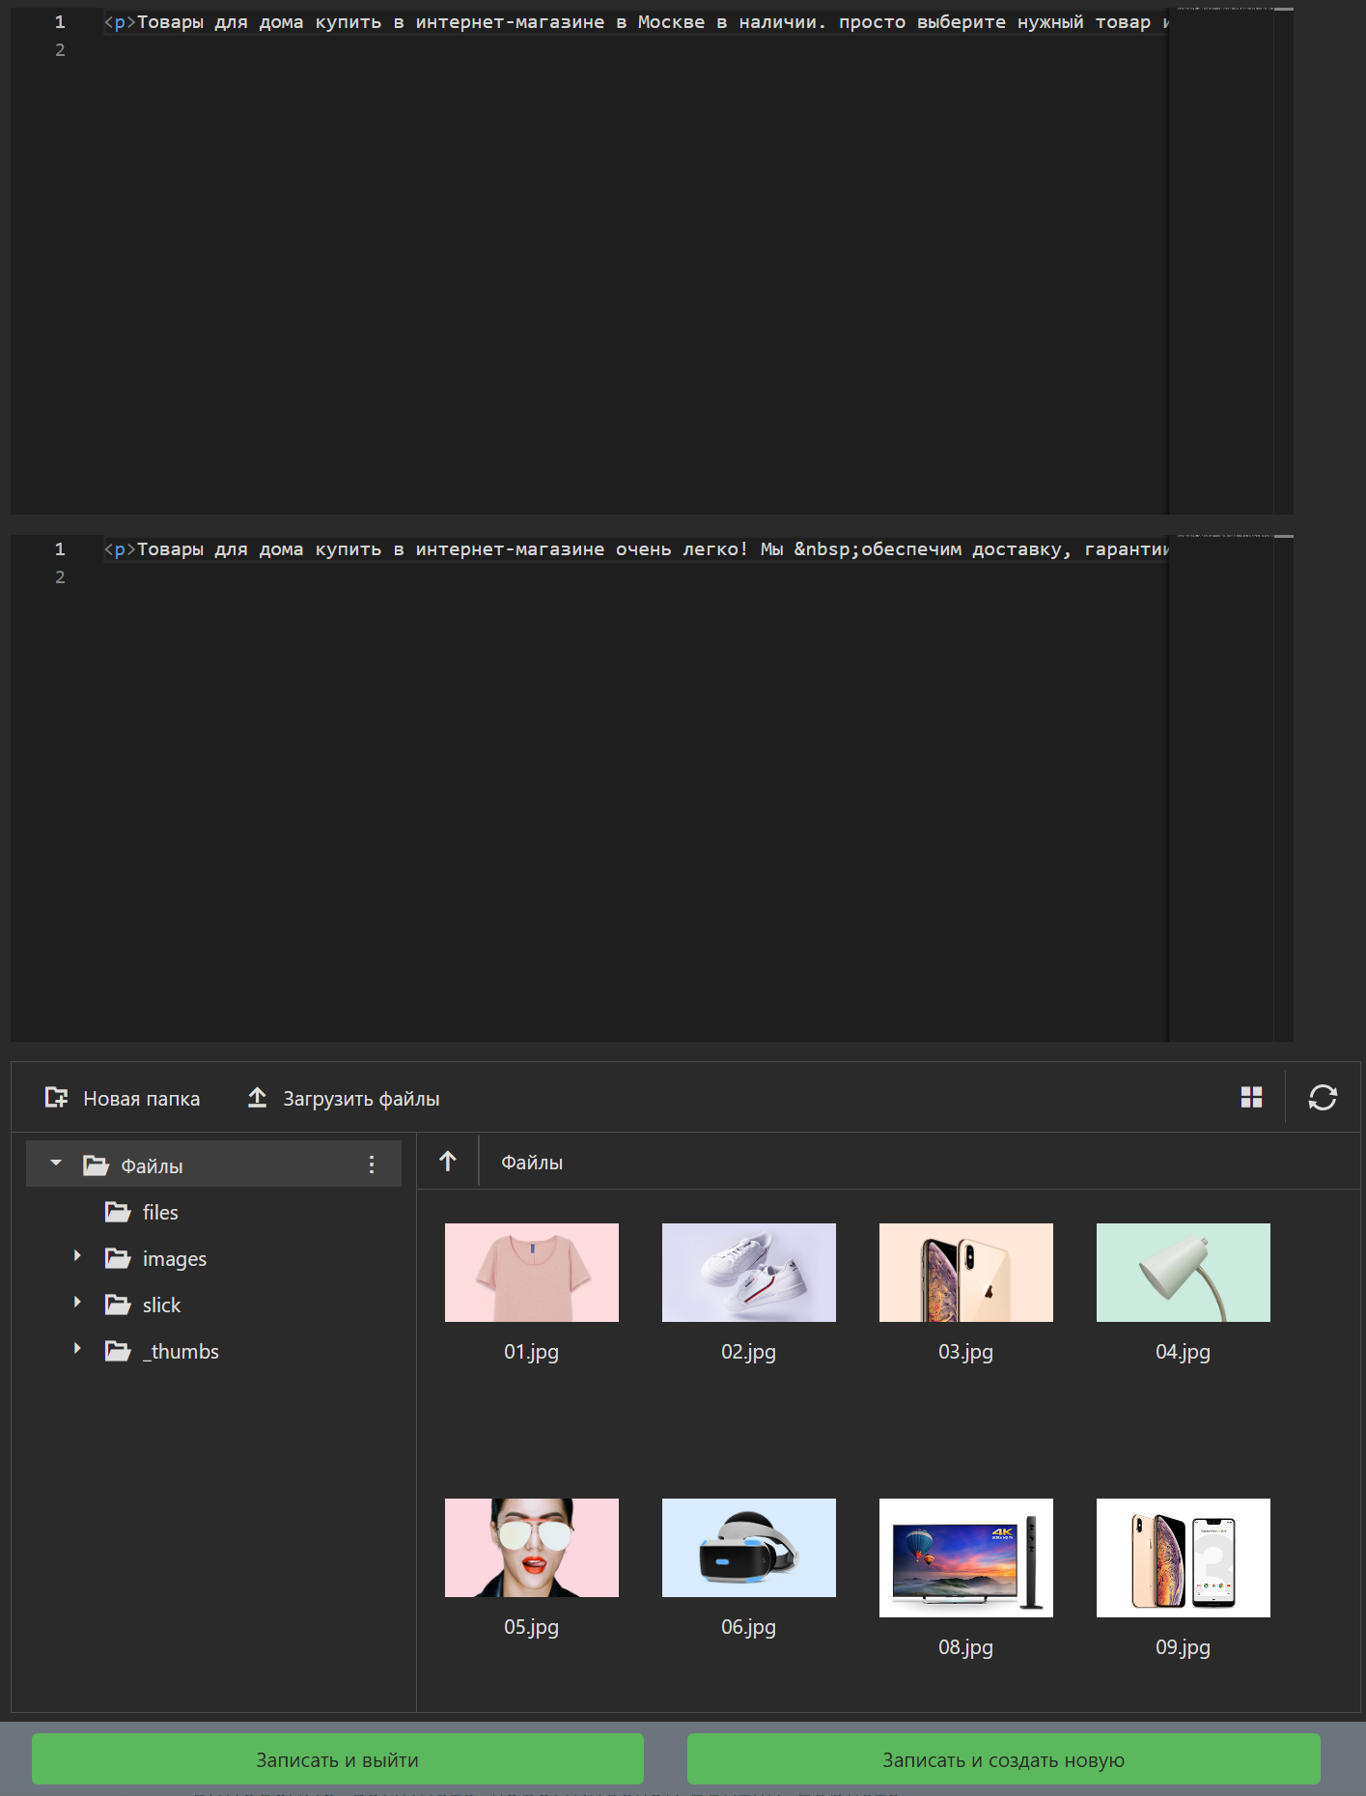Expand the slick folder tree node
This screenshot has width=1366, height=1796.
click(x=77, y=1303)
